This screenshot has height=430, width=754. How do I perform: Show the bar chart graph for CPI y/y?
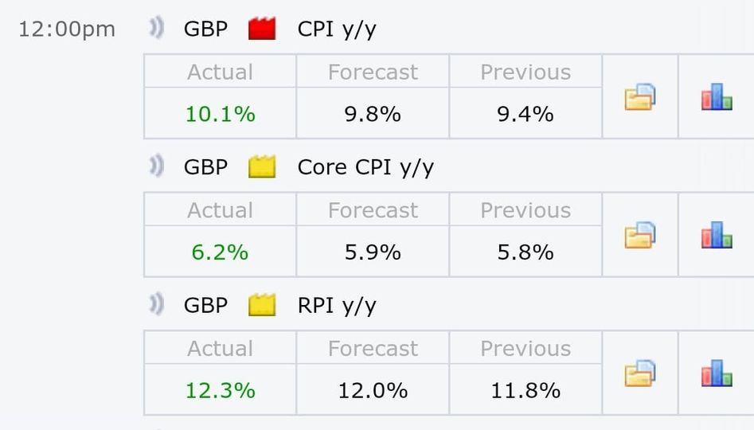pyautogui.click(x=717, y=96)
